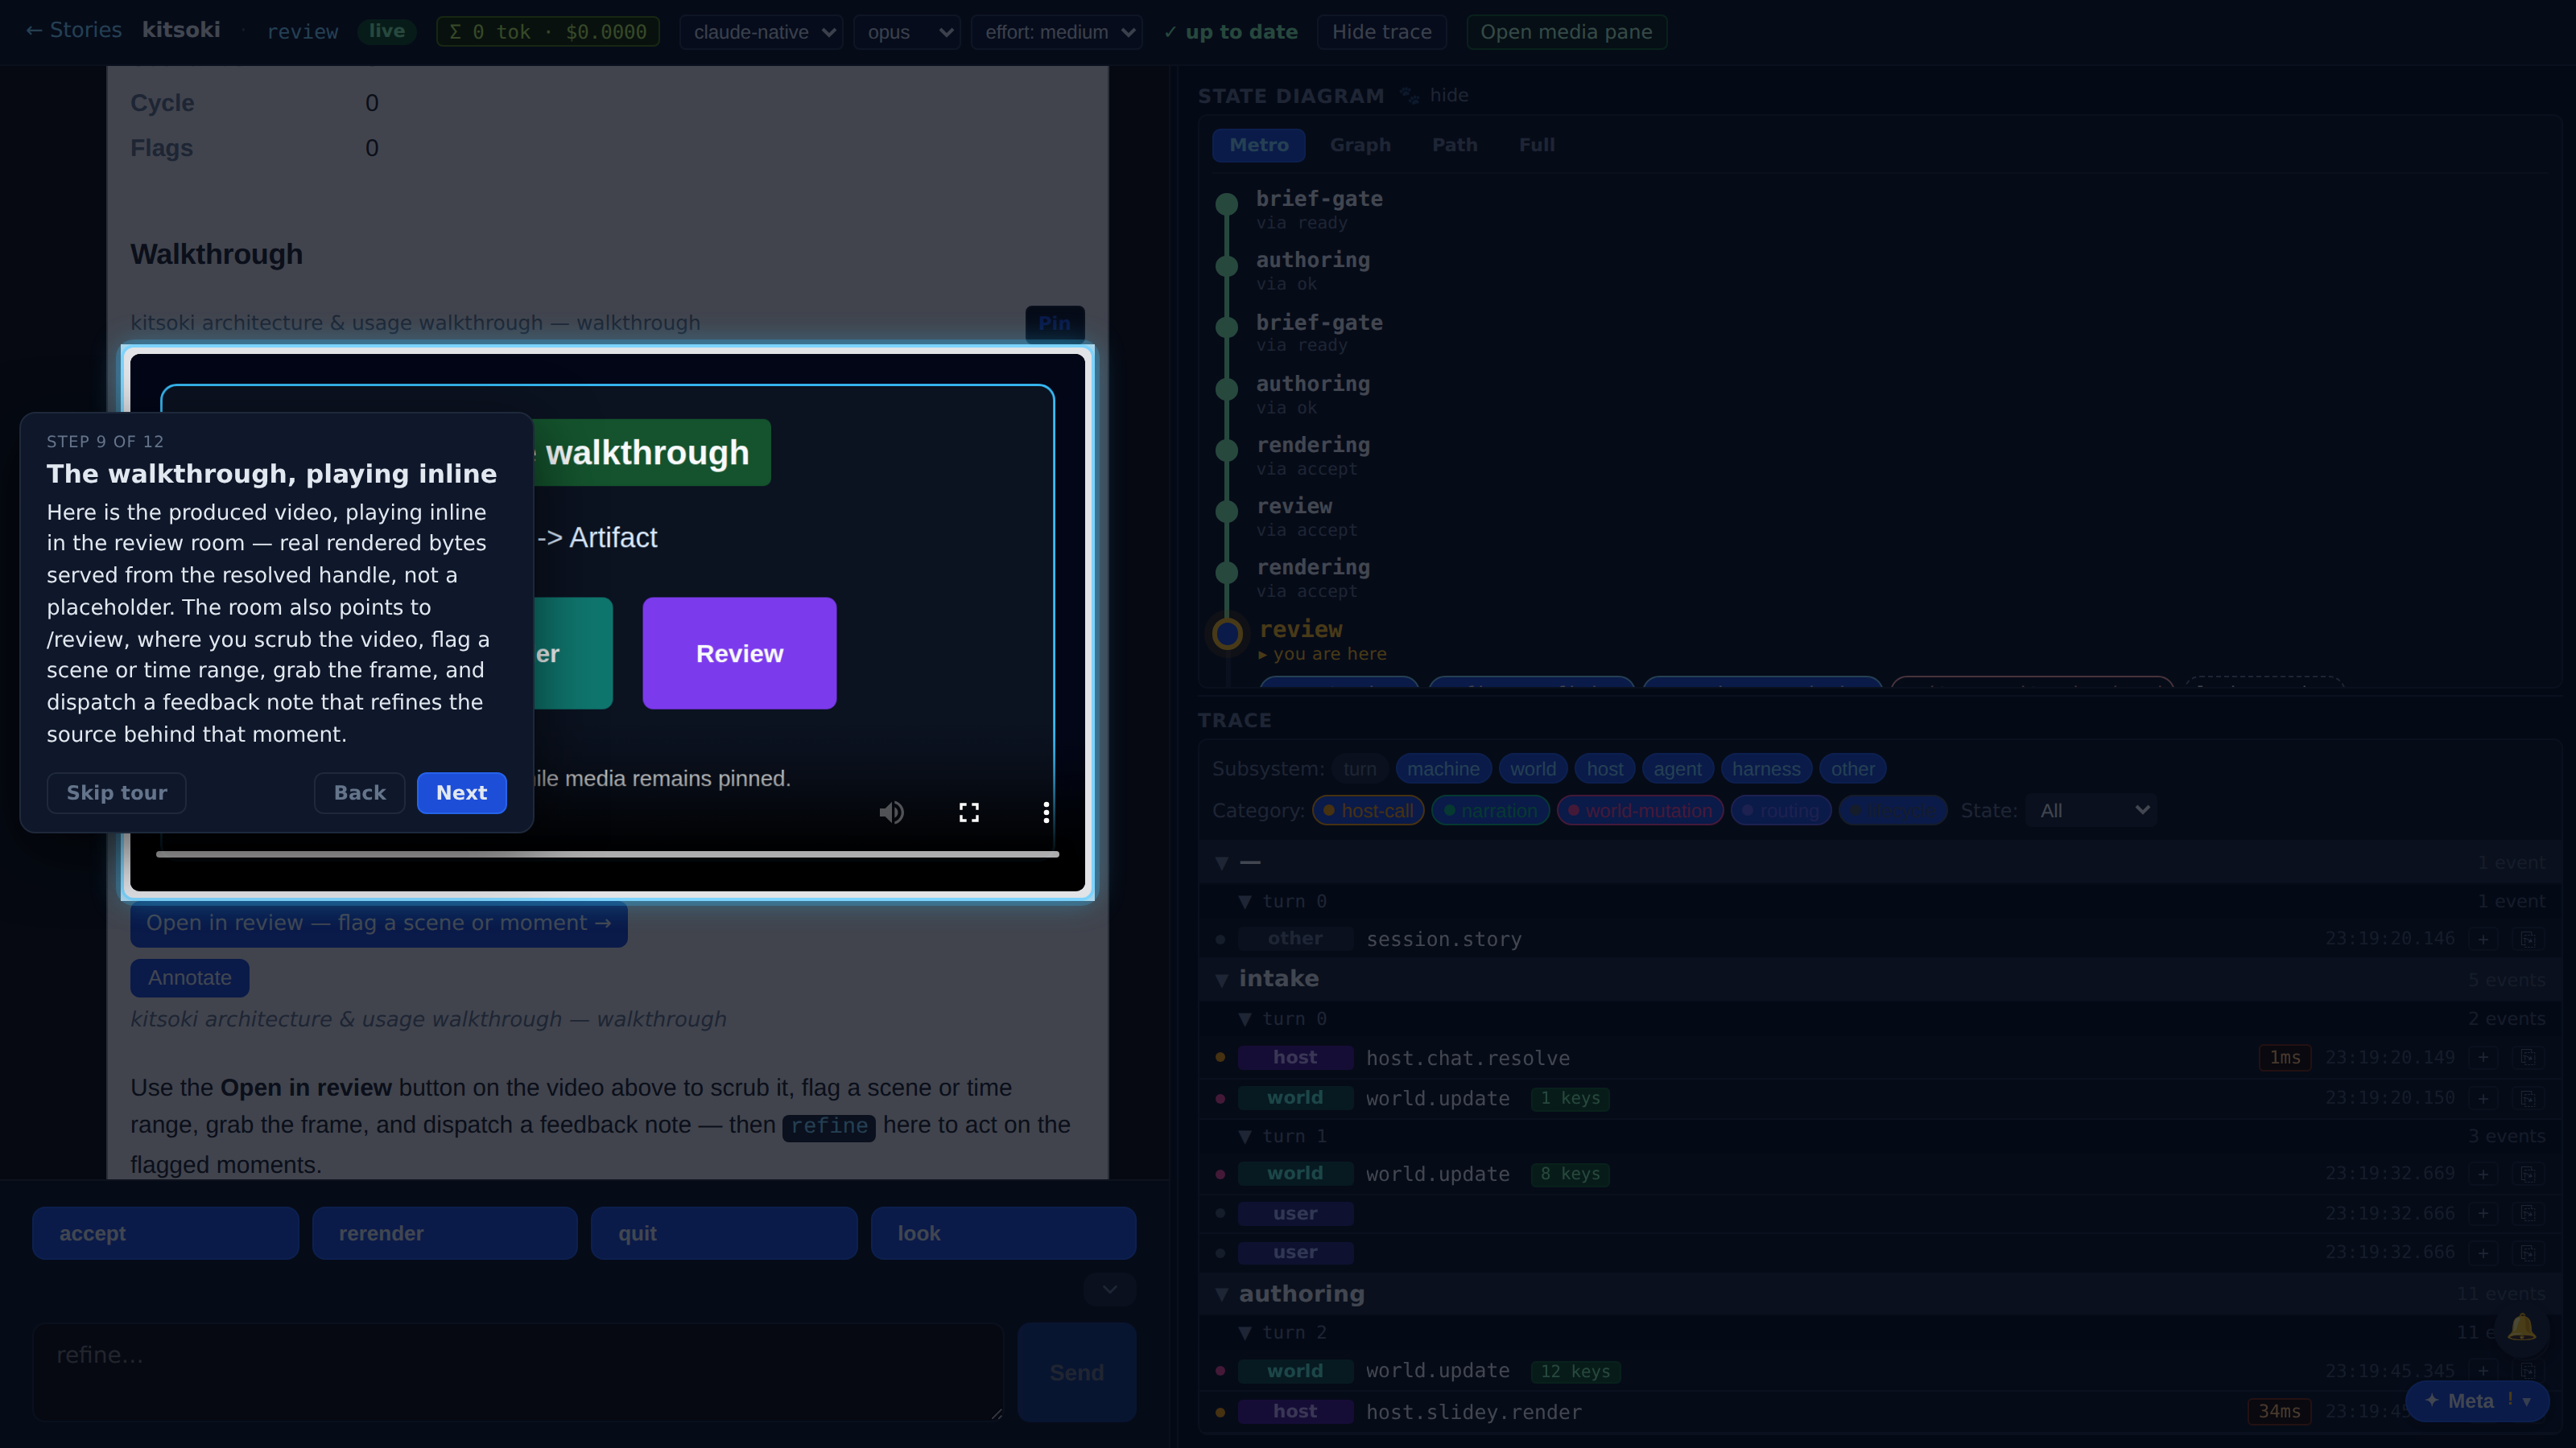Collapse the authoring trace group
2576x1448 pixels.
coord(1222,1294)
